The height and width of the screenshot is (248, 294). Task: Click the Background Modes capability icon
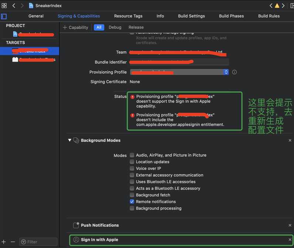(x=76, y=140)
